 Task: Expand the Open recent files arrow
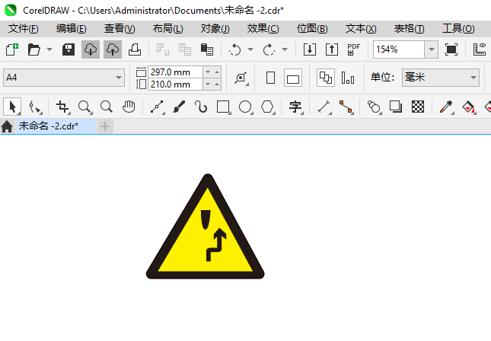click(49, 49)
